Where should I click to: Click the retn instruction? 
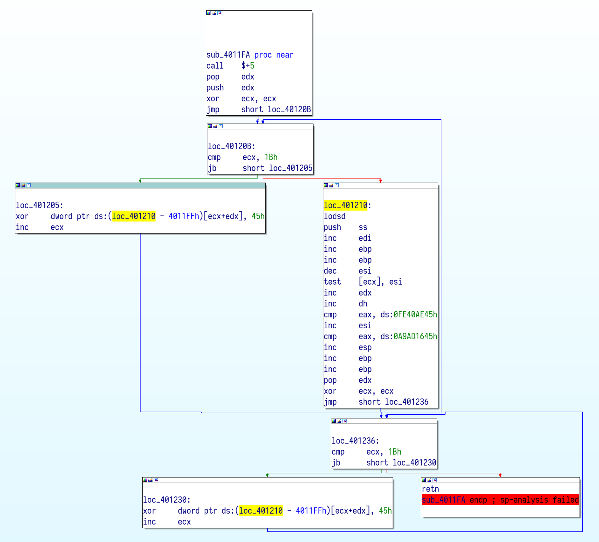pyautogui.click(x=430, y=489)
